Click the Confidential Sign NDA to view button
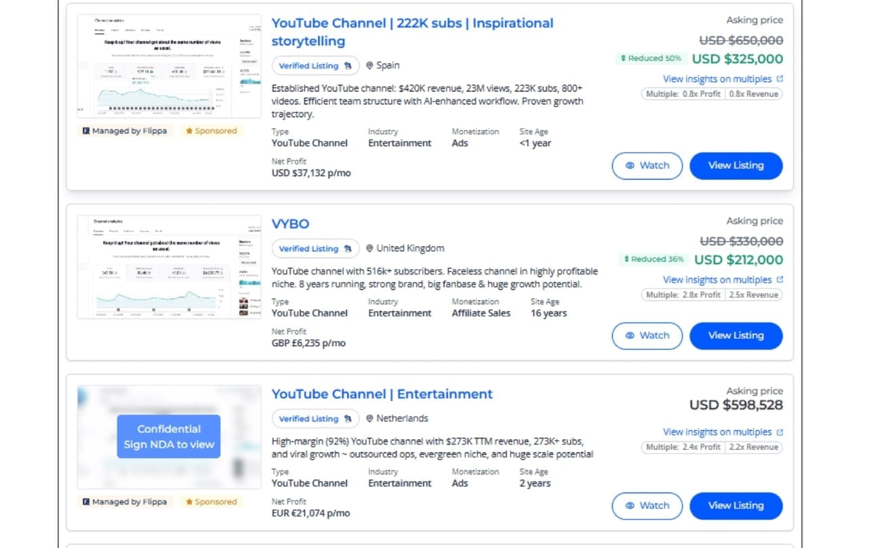The height and width of the screenshot is (548, 869). pos(169,436)
